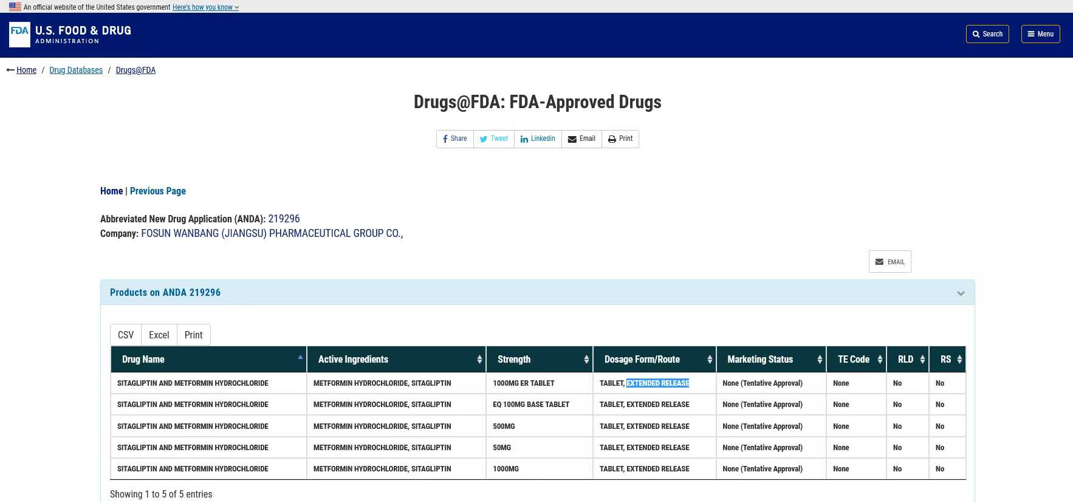Image resolution: width=1073 pixels, height=503 pixels.
Task: Click Drugs@FDA breadcrumb link
Action: click(x=135, y=70)
